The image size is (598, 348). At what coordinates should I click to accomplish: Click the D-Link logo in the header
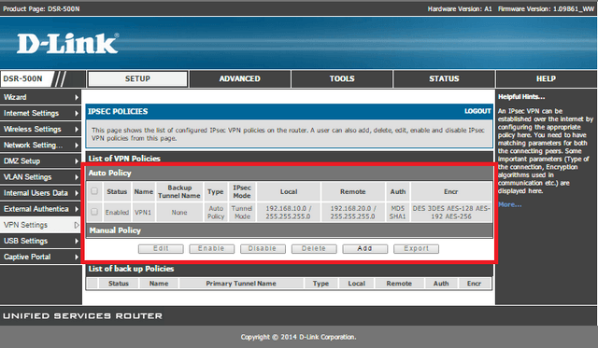coord(68,44)
